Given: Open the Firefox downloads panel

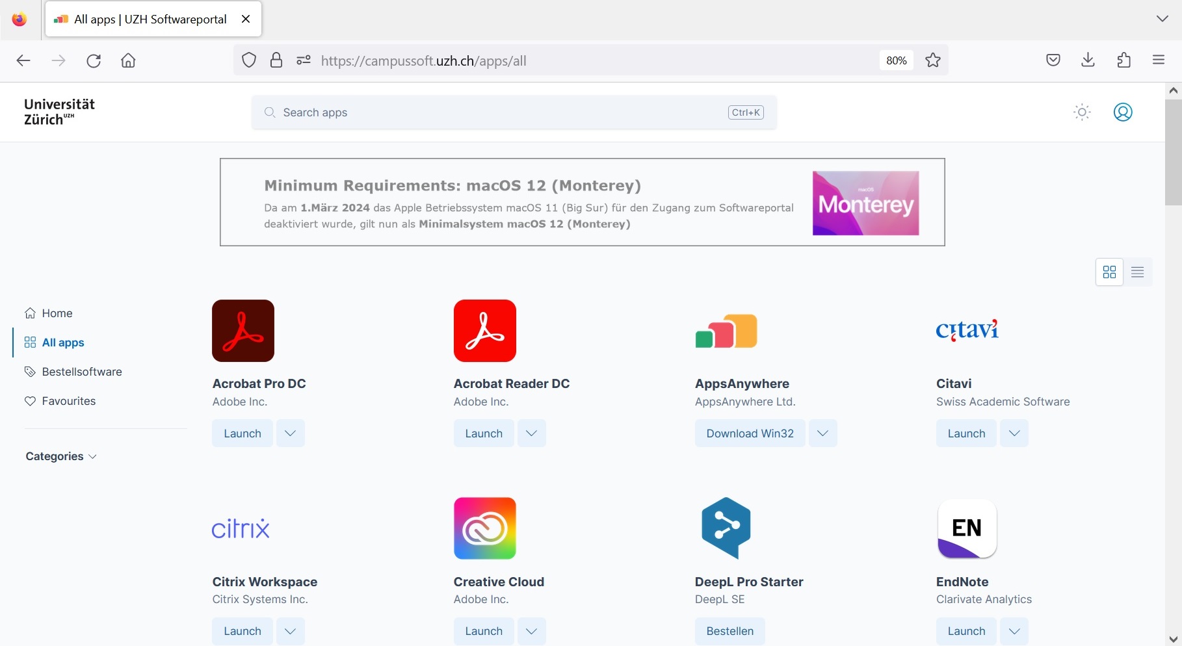Looking at the screenshot, I should pos(1088,60).
